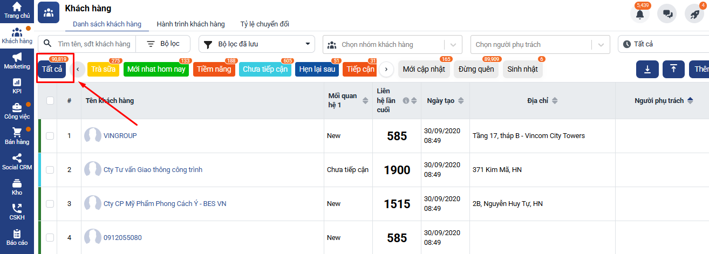Open Cty Tư vấn Giao thông công trình link

click(x=153, y=170)
